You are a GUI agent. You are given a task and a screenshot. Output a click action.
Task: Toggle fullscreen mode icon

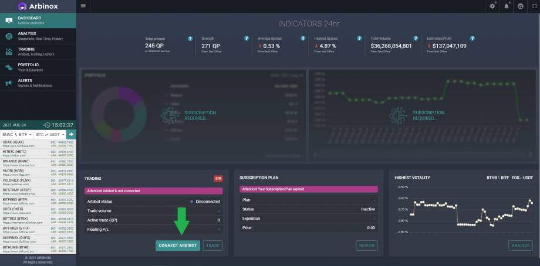coord(532,6)
